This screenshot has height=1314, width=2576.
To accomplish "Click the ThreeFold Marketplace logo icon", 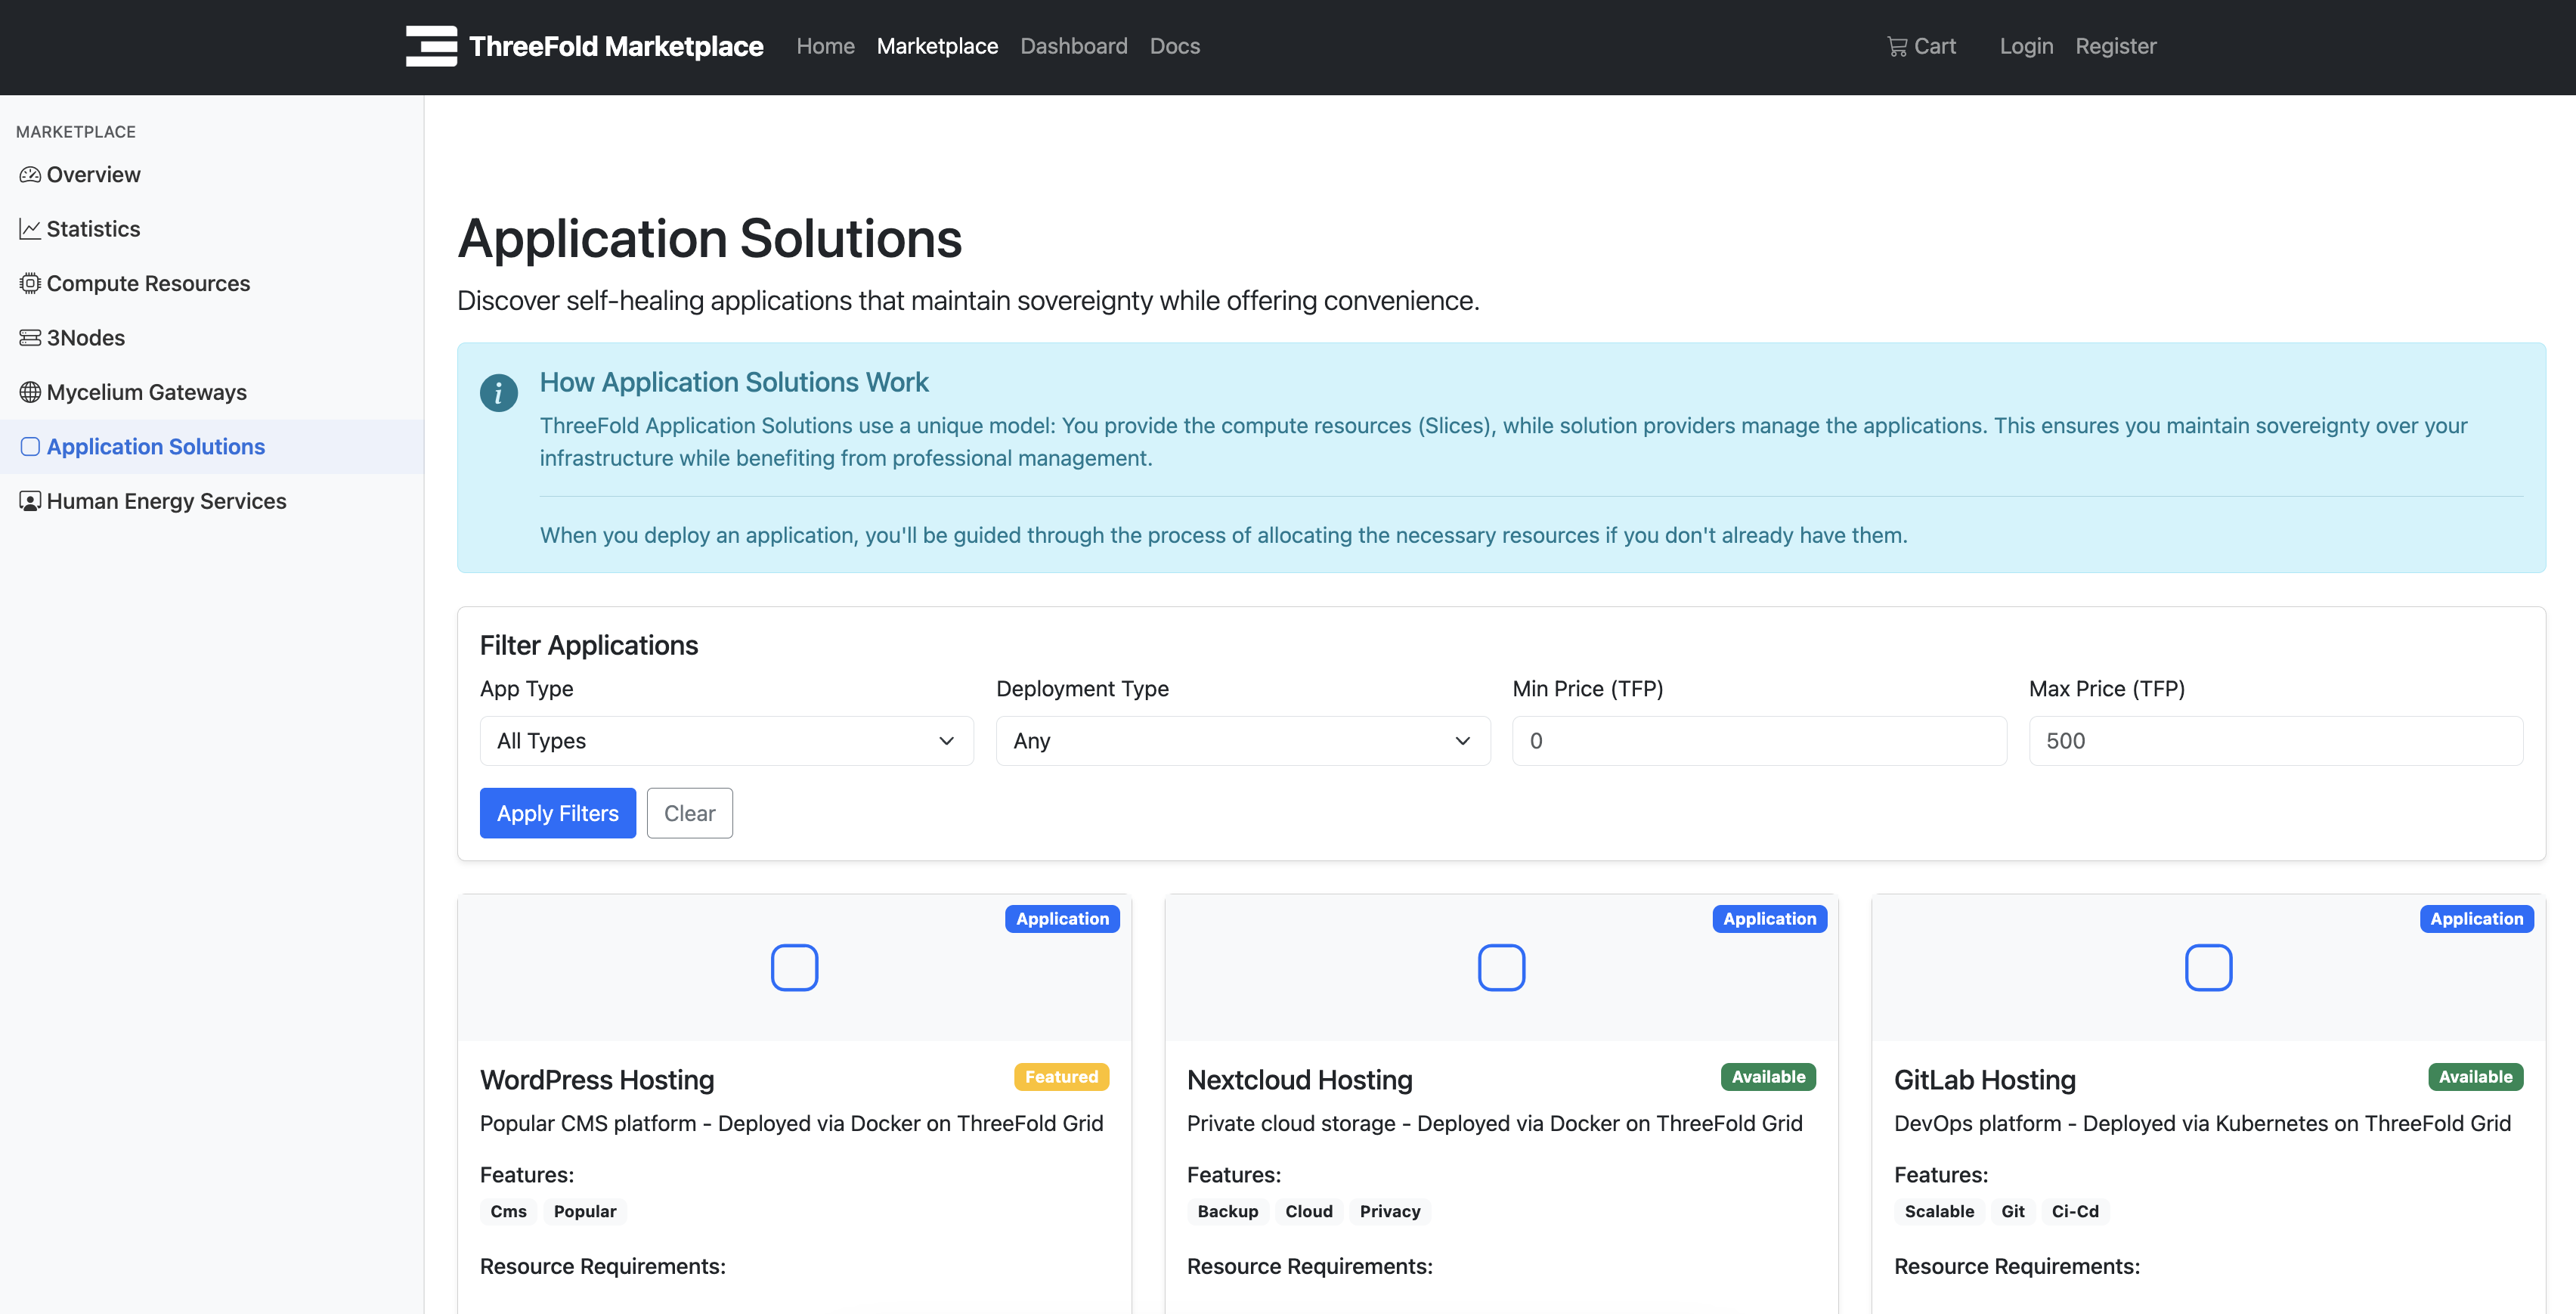I will (431, 46).
